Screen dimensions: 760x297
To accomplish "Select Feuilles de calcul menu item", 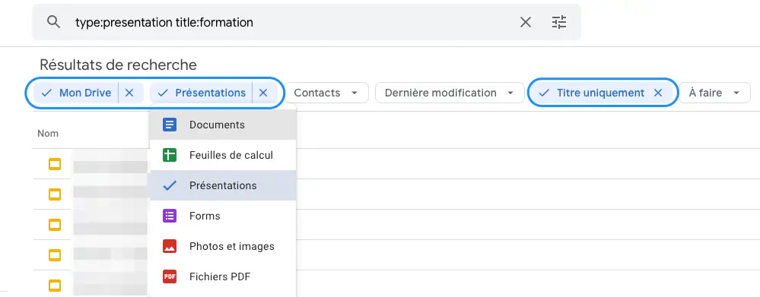I will click(223, 155).
